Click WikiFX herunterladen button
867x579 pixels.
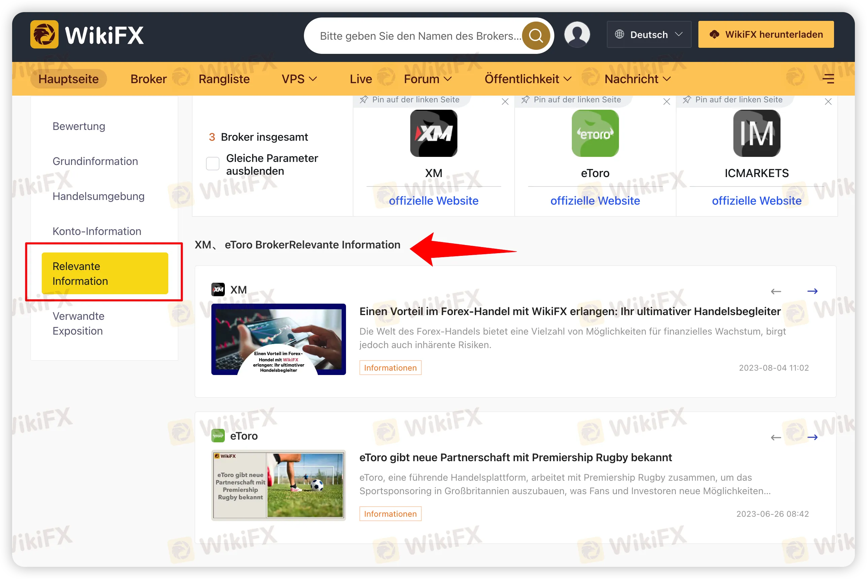pyautogui.click(x=765, y=34)
